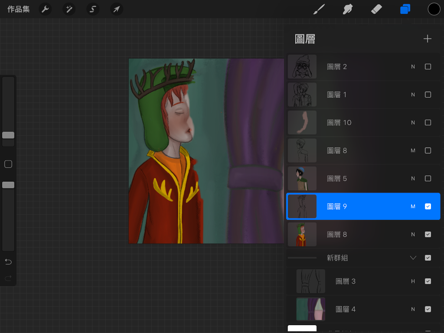Add a new layer with plus icon
Screen dimensions: 444x333
427,39
